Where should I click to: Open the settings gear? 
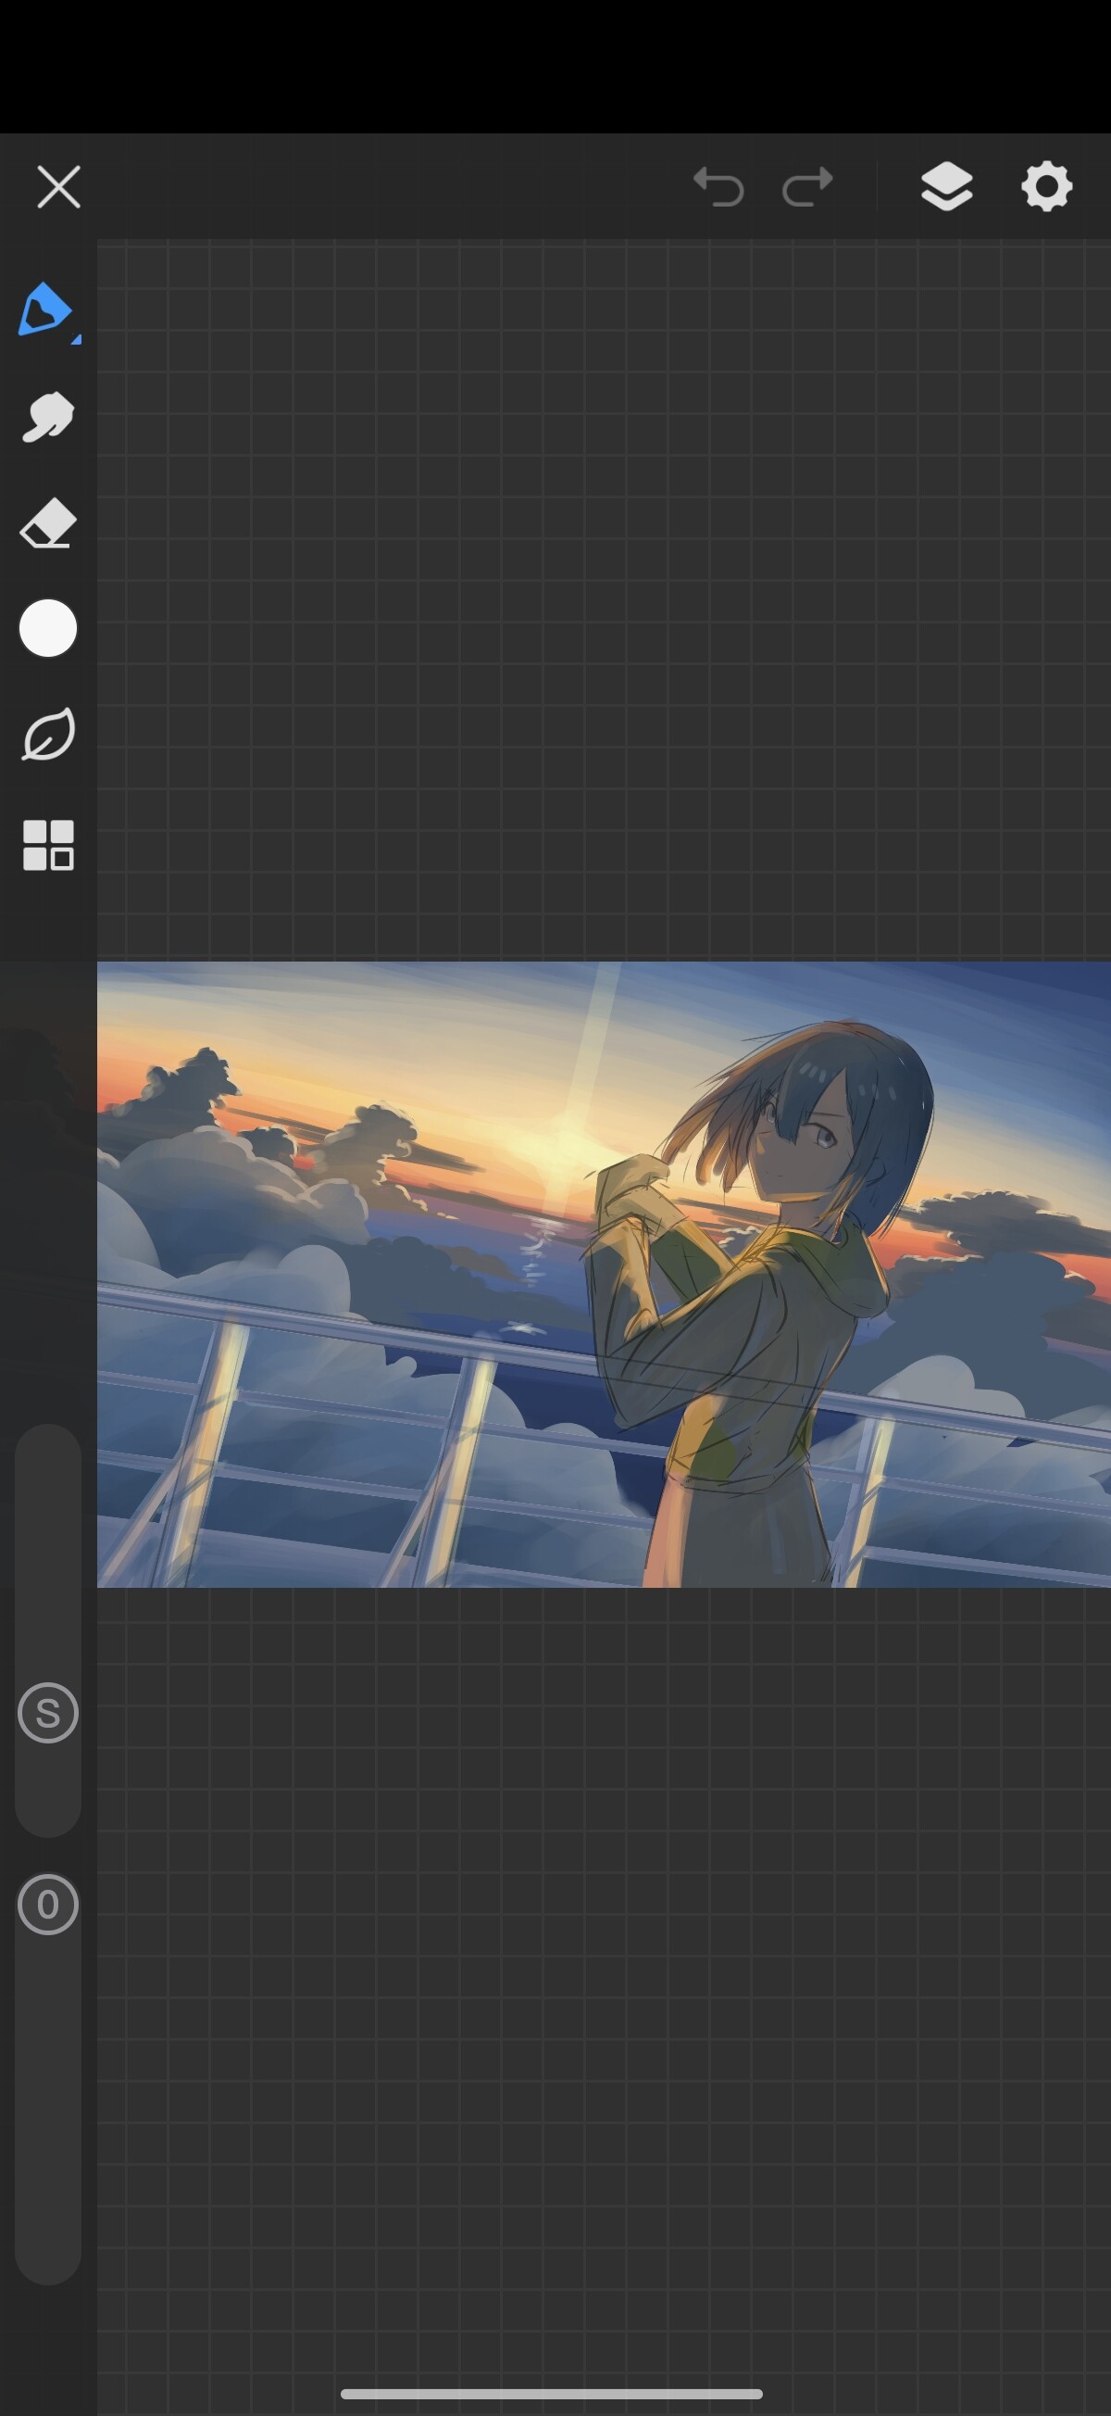tap(1046, 185)
